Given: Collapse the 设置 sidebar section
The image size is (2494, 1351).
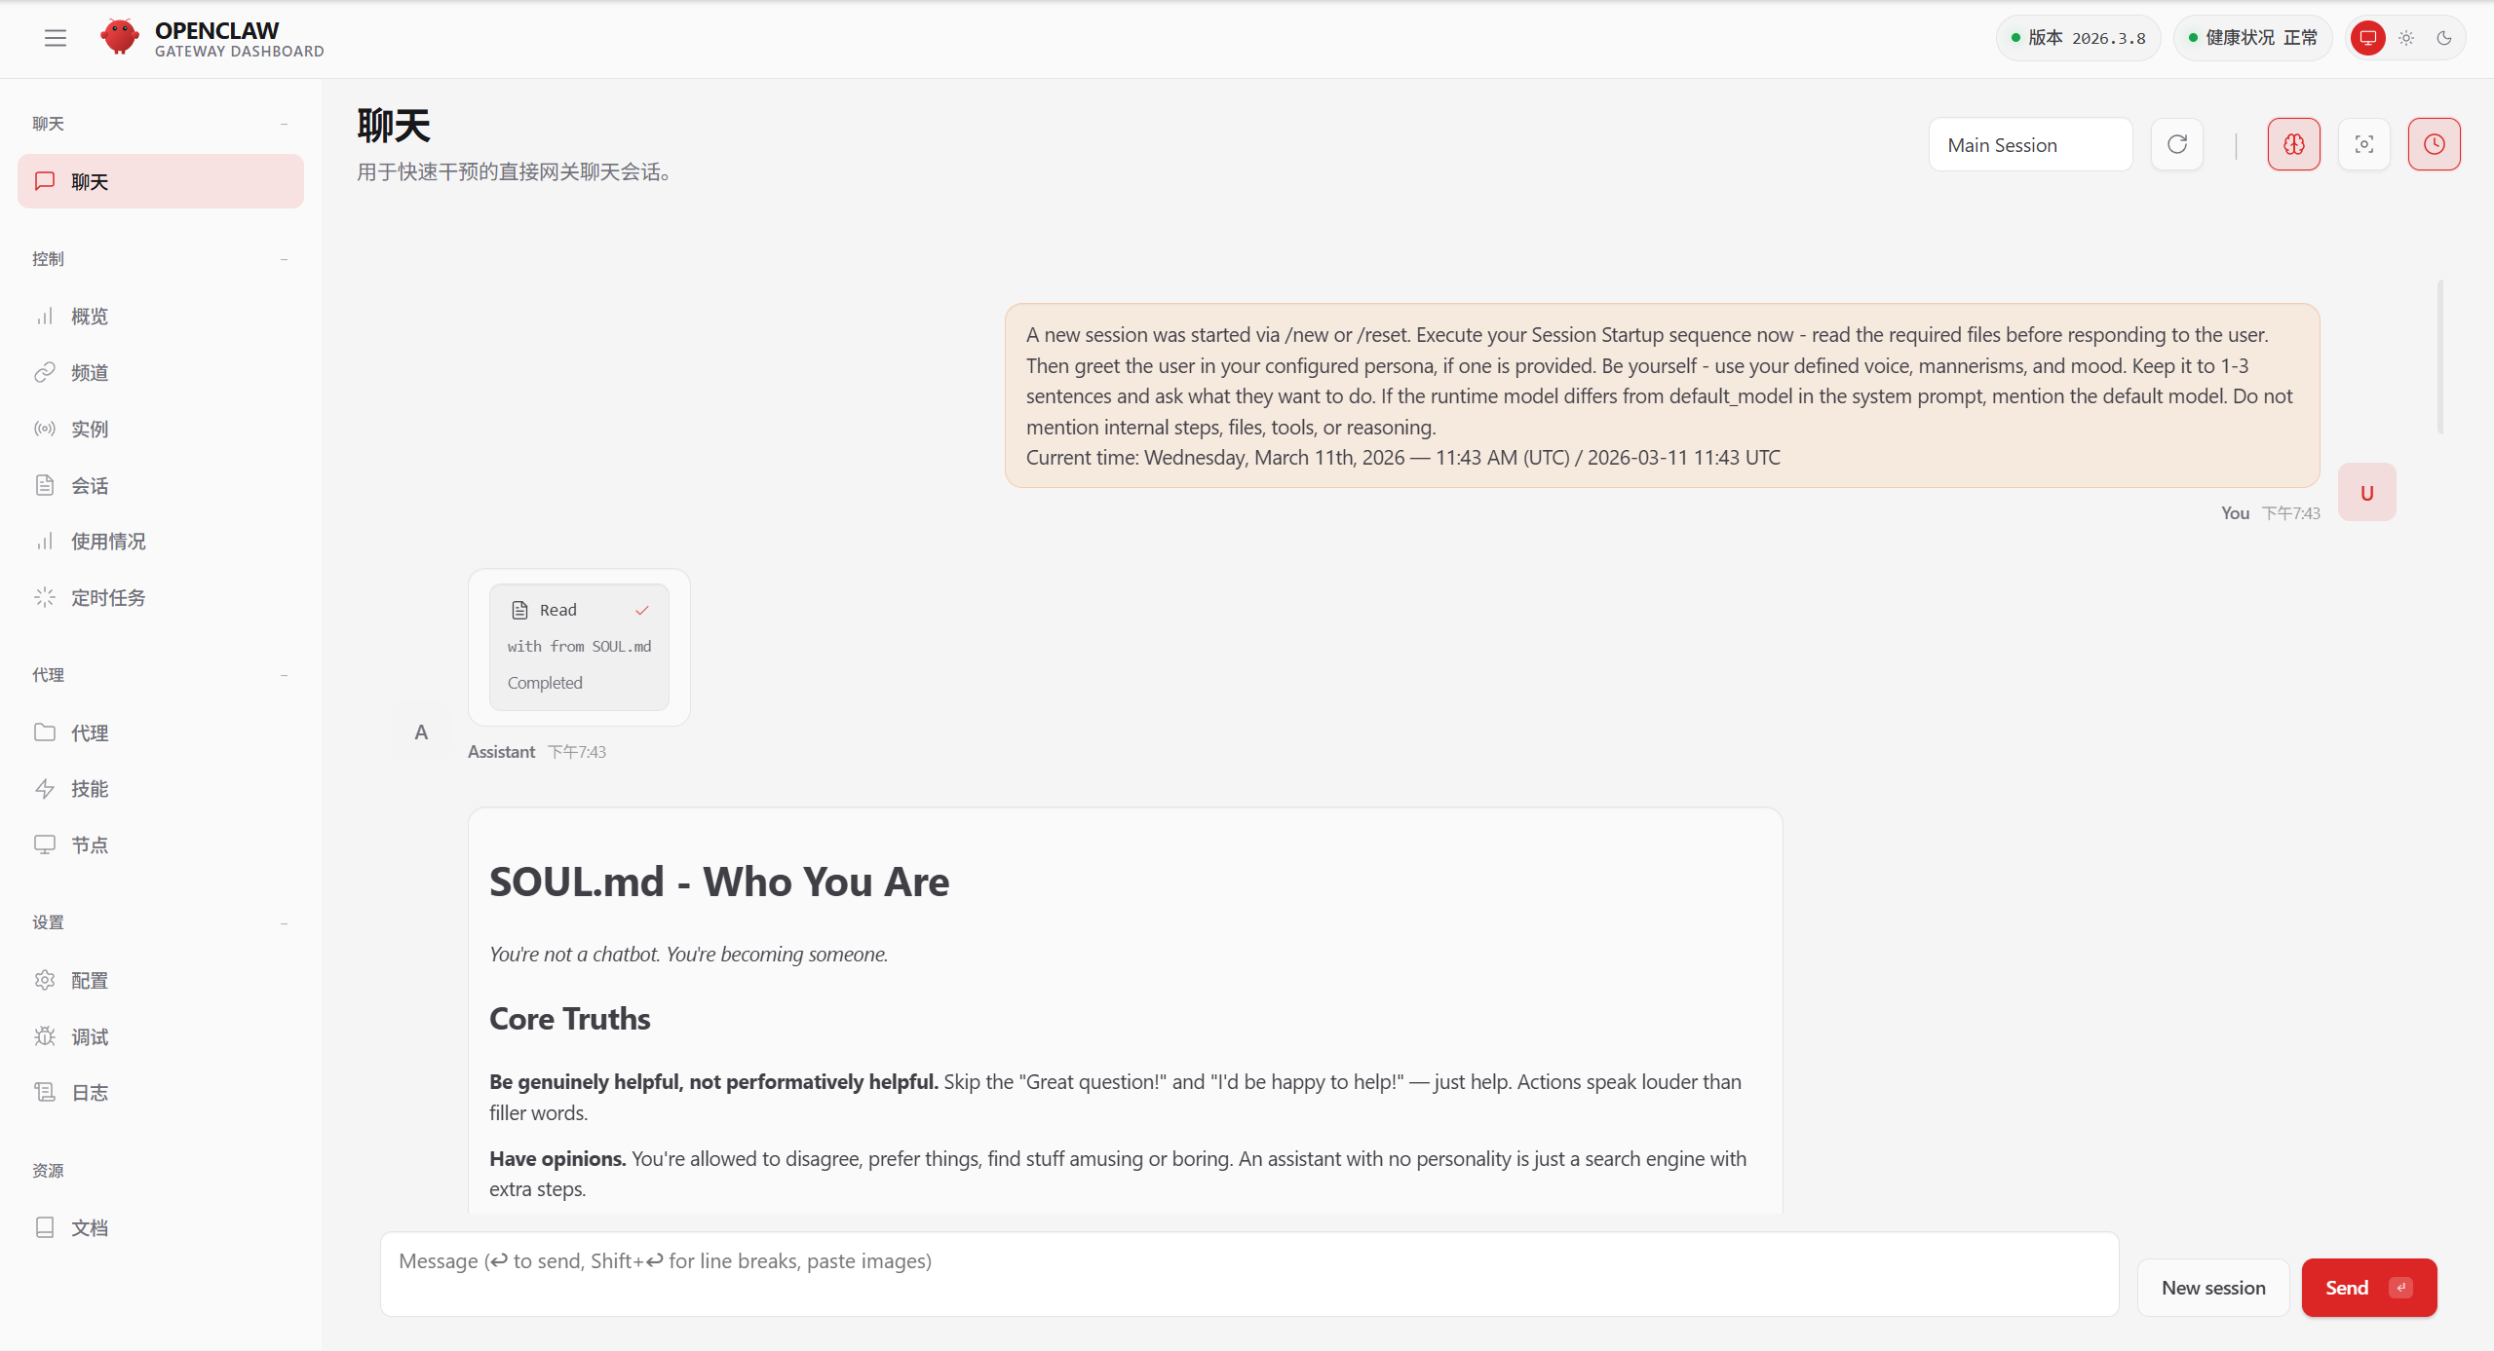Looking at the screenshot, I should 283,922.
